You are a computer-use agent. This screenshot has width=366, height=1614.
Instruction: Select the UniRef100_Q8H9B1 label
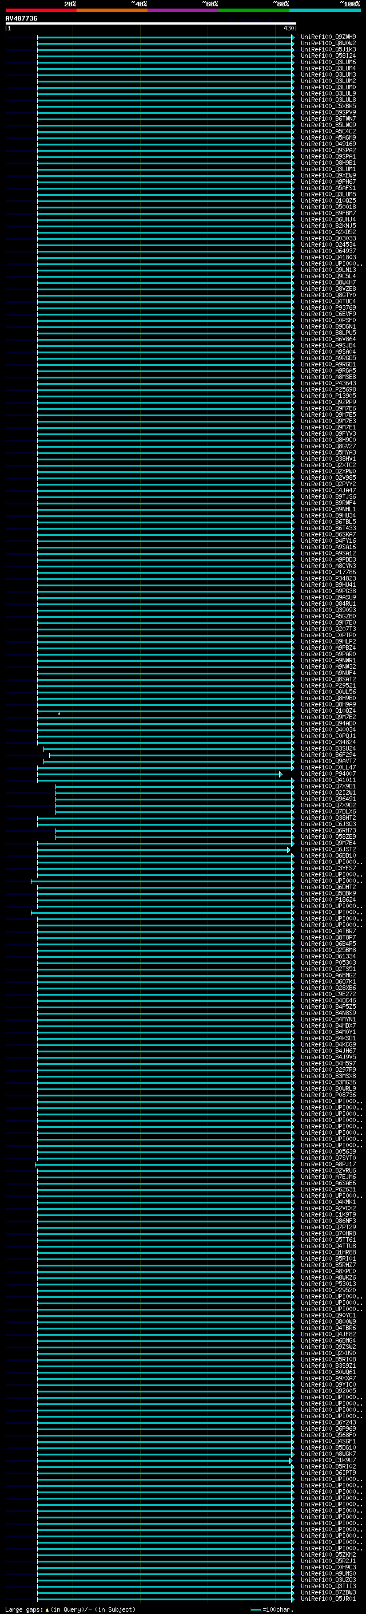coord(328,163)
